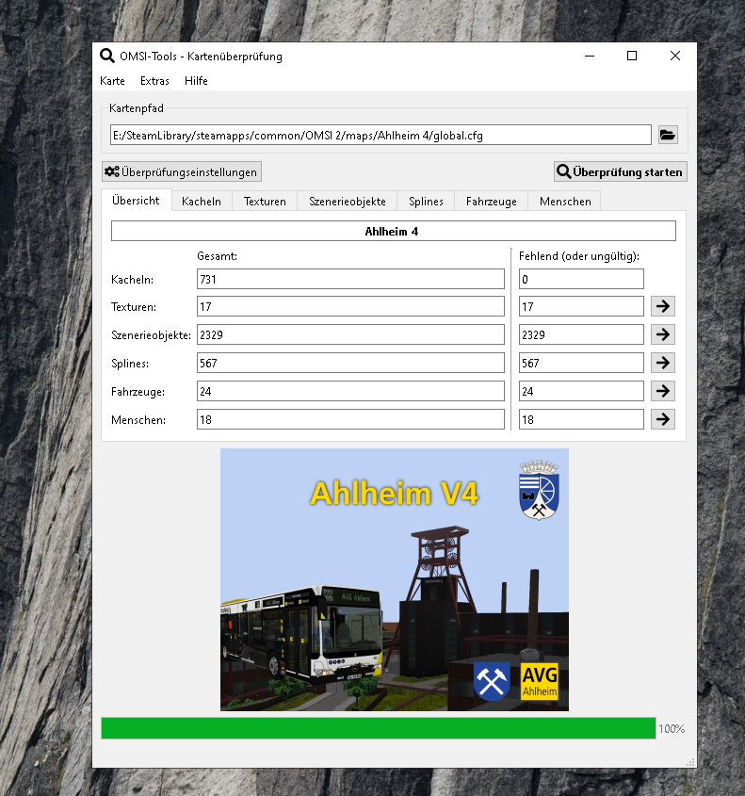Click the green progress bar
This screenshot has width=745, height=796.
(x=378, y=728)
